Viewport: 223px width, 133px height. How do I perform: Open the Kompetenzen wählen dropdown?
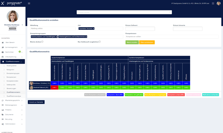point(172,37)
